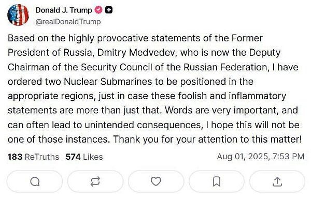The width and height of the screenshot is (311, 199).
Task: Click the '7:53 PM' time text
Action: tap(288, 157)
